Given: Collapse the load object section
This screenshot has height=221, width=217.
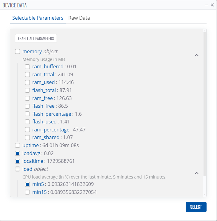Looking at the screenshot, I should coord(197,173).
